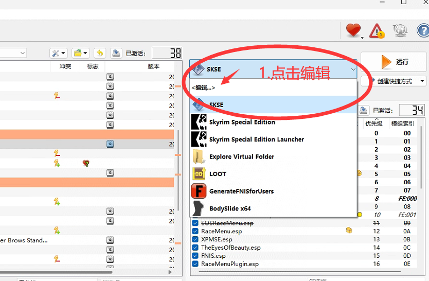The height and width of the screenshot is (281, 429).
Task: Choose Skyrim Special Edition Launcher entry
Action: click(273, 139)
